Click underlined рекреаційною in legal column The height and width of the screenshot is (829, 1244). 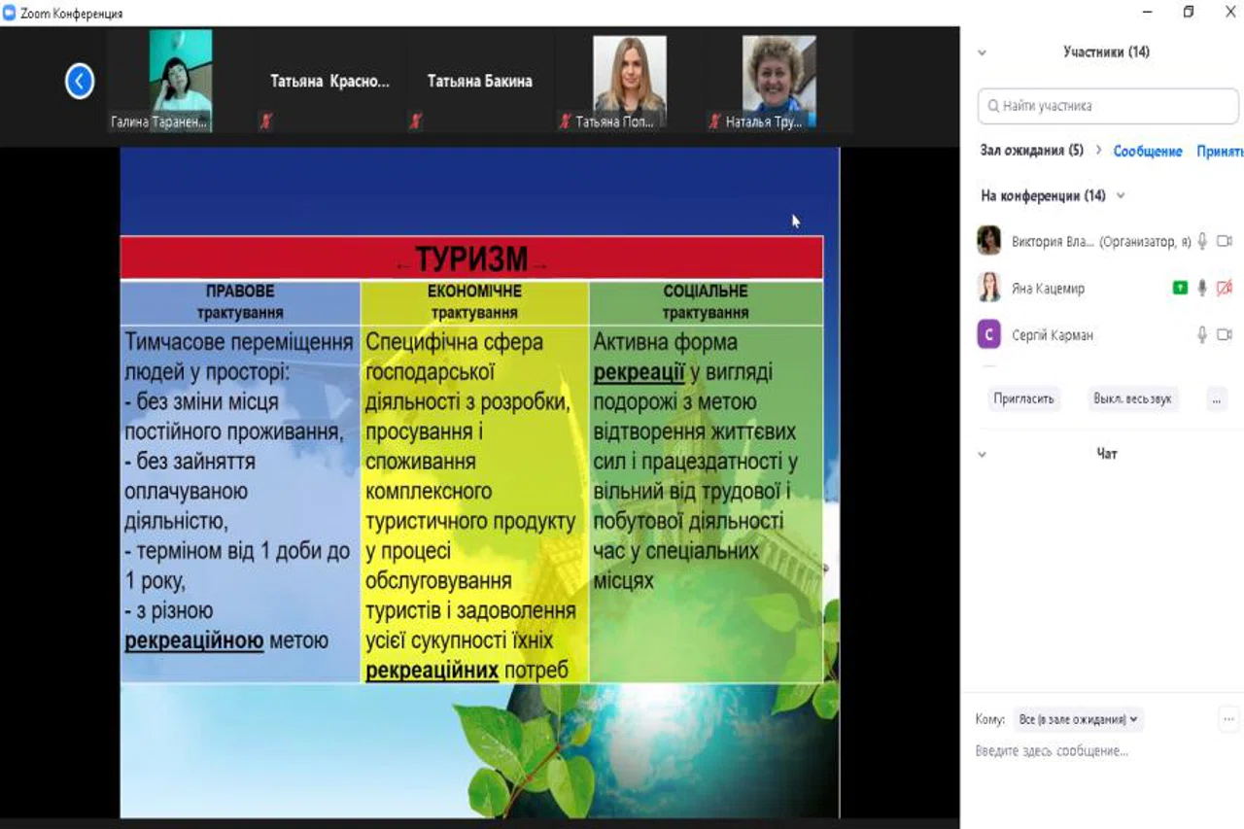point(194,641)
